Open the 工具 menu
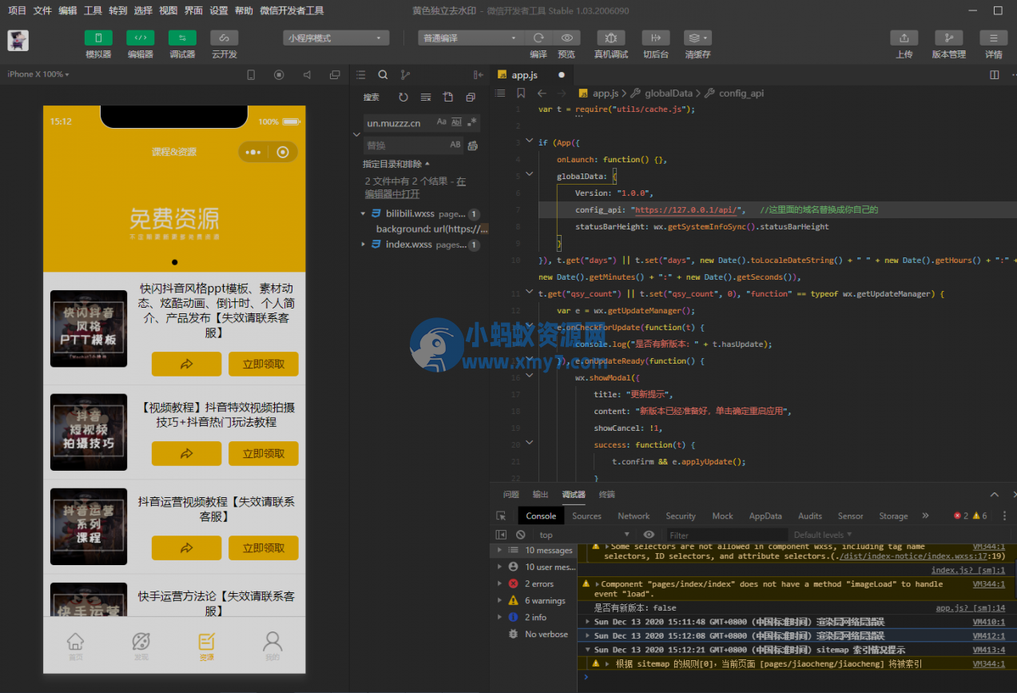 tap(93, 10)
